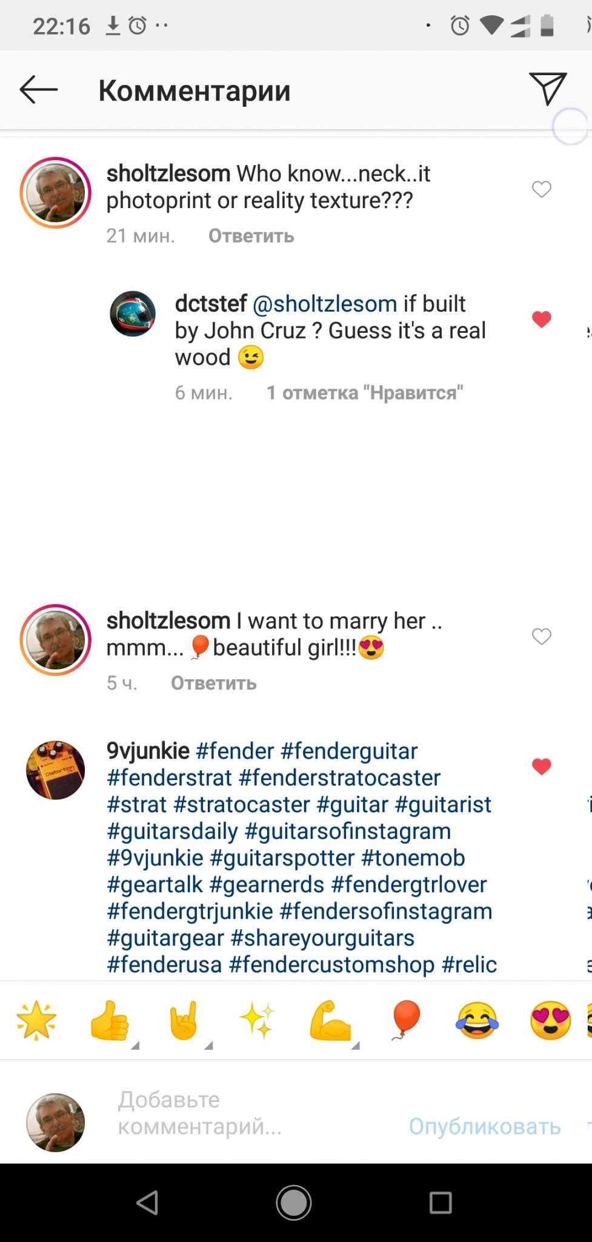Focus the add comment text field
The image size is (592, 1242).
click(x=242, y=1113)
